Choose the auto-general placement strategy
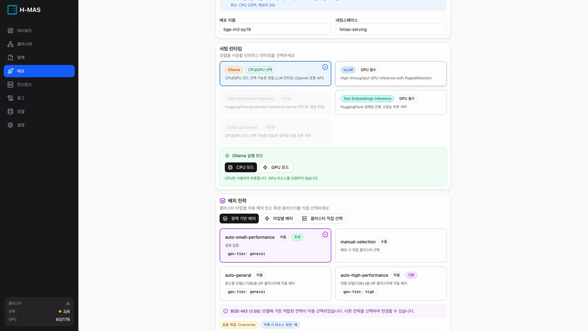This screenshot has height=331, width=588. click(275, 283)
